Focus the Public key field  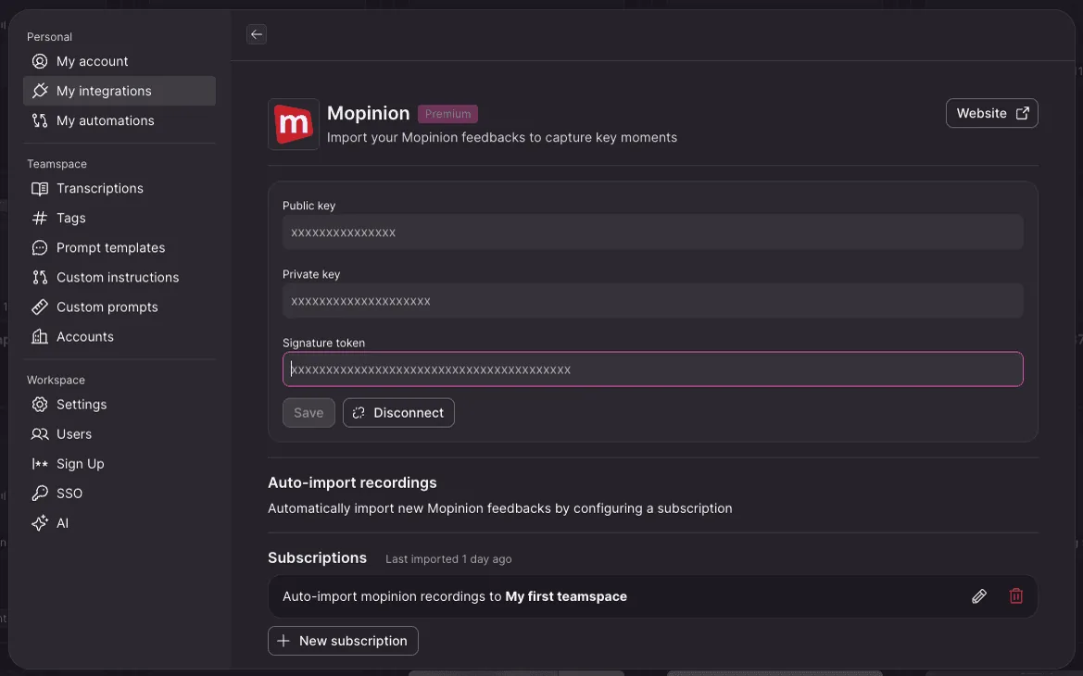pos(653,232)
